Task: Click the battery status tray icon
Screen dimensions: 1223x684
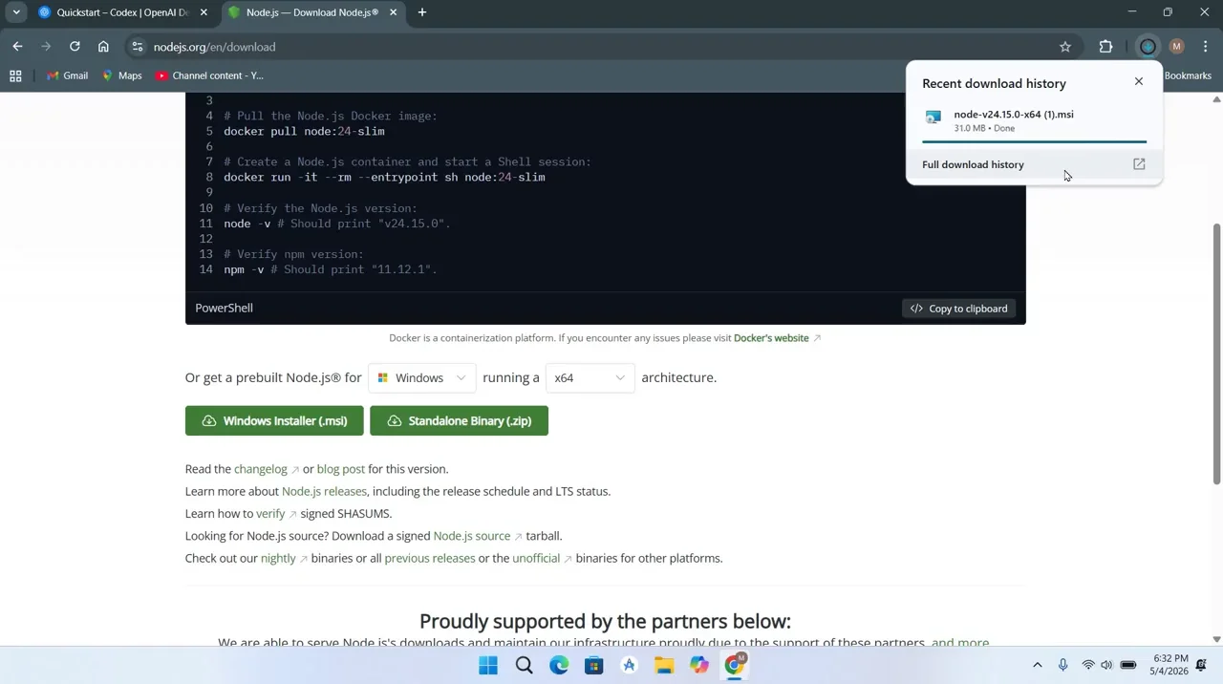Action: (x=1128, y=665)
